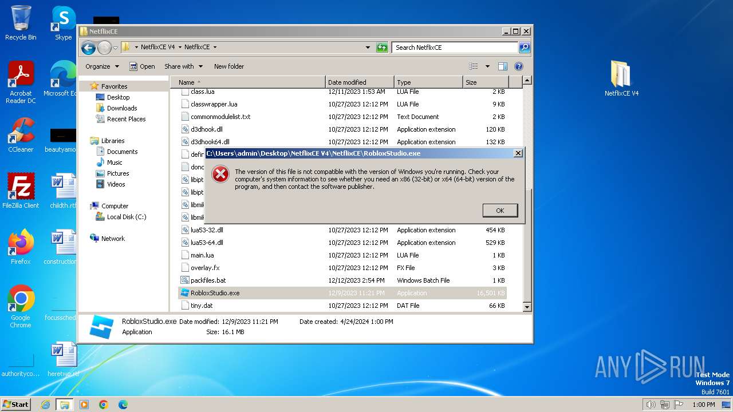Sort files by Type column

[x=428, y=82]
